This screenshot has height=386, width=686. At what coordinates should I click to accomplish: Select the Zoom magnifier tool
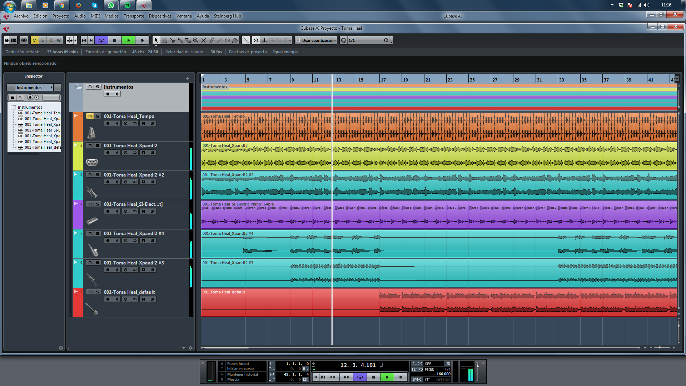click(196, 40)
